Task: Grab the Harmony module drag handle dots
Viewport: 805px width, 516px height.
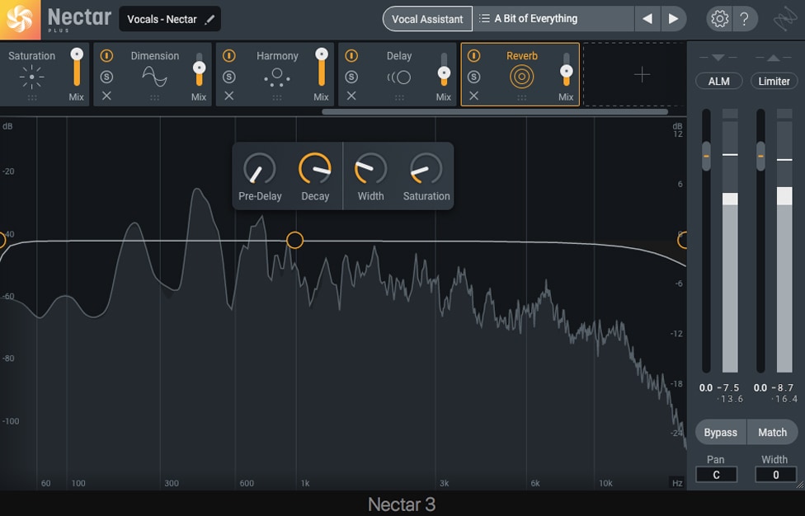Action: coord(277,97)
